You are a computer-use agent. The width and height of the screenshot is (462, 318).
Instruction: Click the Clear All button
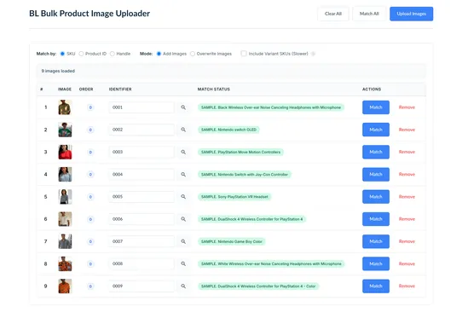point(333,14)
